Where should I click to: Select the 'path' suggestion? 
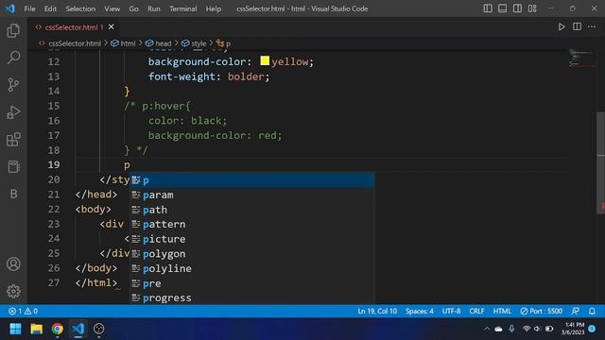click(x=252, y=210)
